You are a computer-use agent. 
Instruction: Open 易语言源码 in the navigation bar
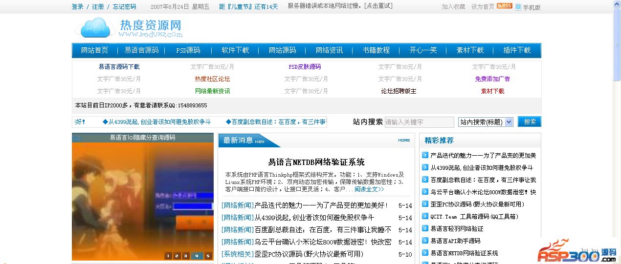(141, 50)
